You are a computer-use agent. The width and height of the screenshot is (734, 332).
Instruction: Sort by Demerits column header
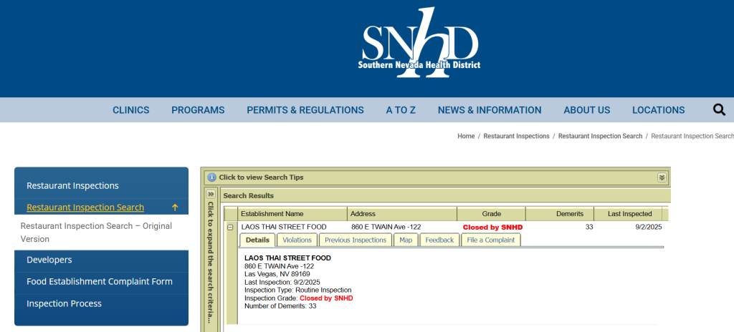(x=560, y=214)
